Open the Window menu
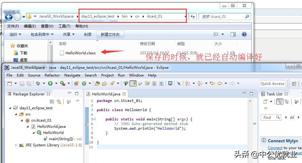This screenshot has height=163, width=302. point(136,75)
